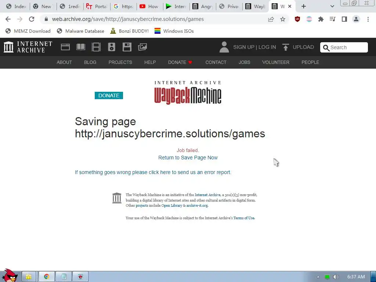The width and height of the screenshot is (376, 282).
Task: Open the Open Library link
Action: pyautogui.click(x=172, y=206)
